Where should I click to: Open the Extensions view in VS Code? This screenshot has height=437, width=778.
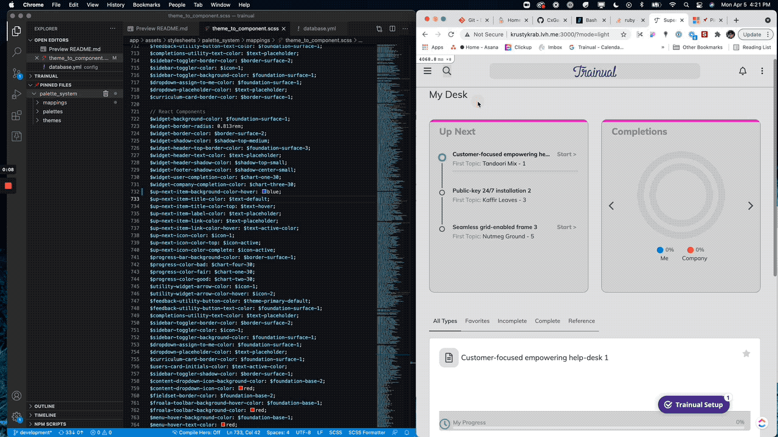[x=16, y=115]
